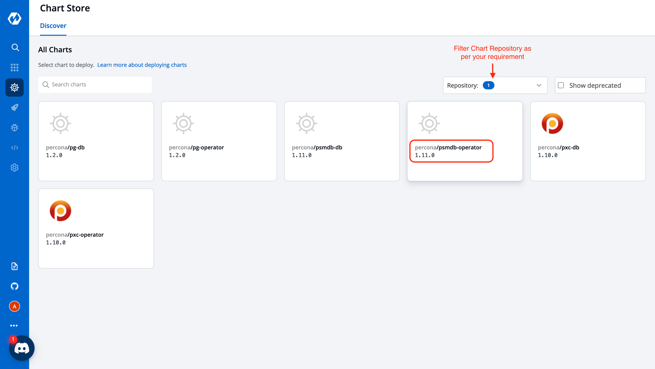655x369 pixels.
Task: Select the percona/psmdb-operator chart card
Action: click(465, 141)
